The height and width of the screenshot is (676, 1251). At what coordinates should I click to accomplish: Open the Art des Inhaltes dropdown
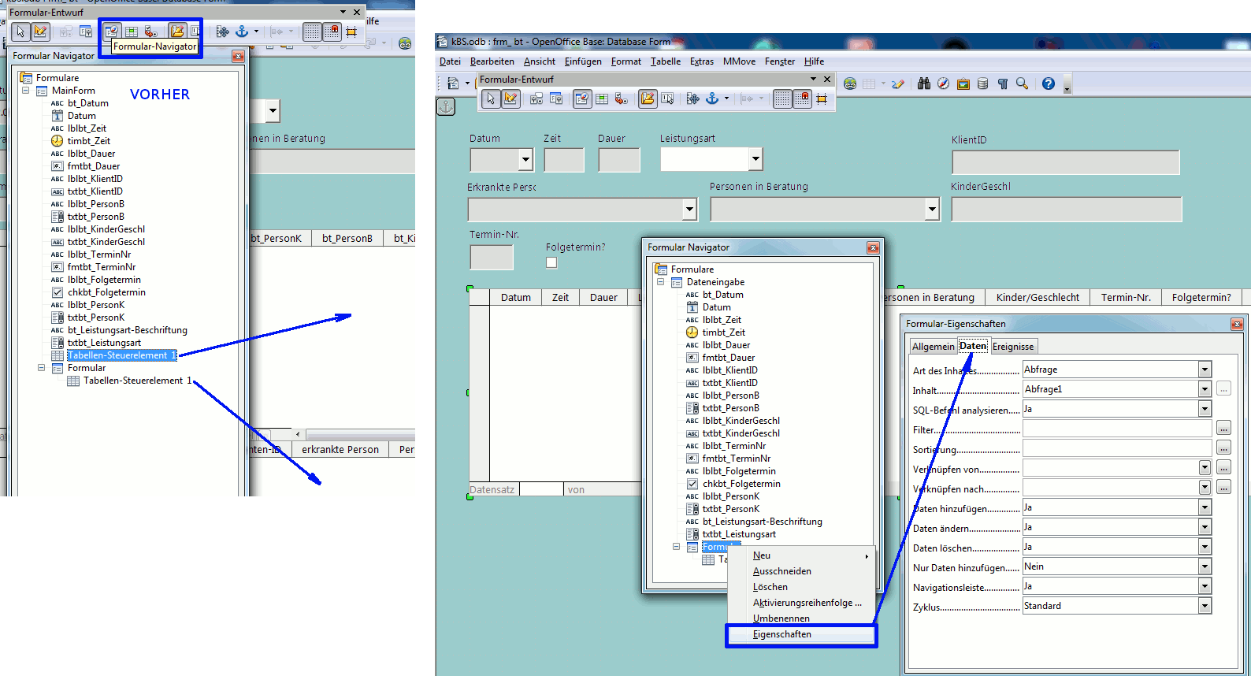(x=1204, y=370)
